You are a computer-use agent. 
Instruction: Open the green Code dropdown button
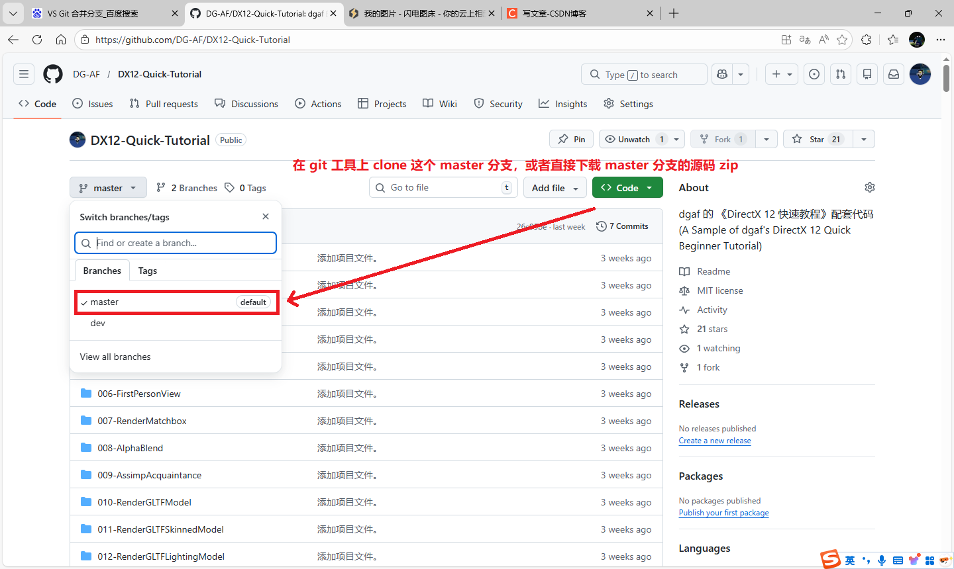627,188
